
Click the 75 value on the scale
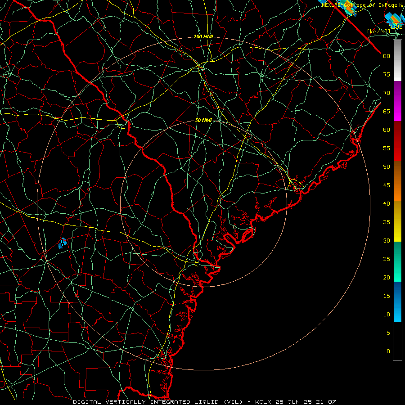pos(387,74)
